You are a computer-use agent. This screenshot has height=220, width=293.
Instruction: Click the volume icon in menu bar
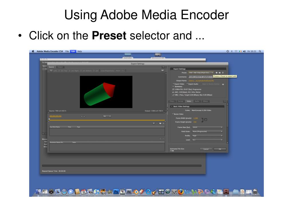(244, 51)
